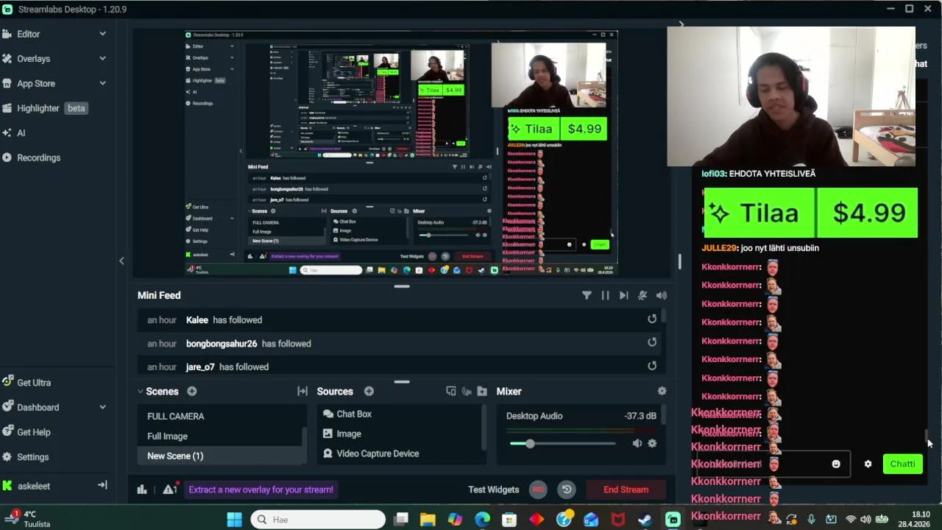Open File Explorer from taskbar
This screenshot has width=942, height=530.
pyautogui.click(x=428, y=520)
